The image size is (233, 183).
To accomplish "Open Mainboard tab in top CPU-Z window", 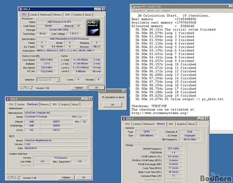I will 45,14.
